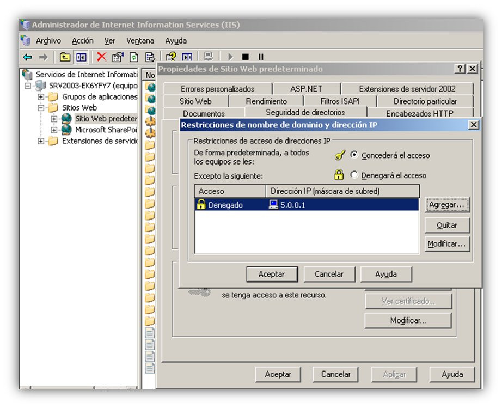The image size is (502, 408).
Task: Click the lock icon in the Denegado row
Action: (201, 204)
